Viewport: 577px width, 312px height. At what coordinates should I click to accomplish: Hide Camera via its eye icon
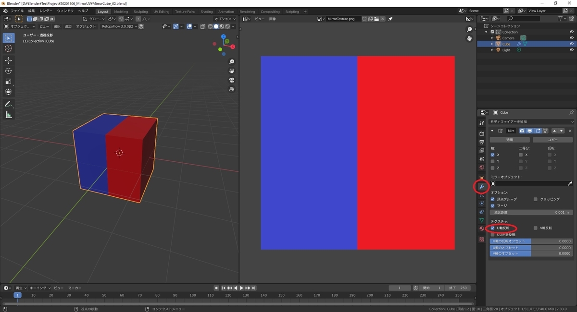(x=572, y=38)
